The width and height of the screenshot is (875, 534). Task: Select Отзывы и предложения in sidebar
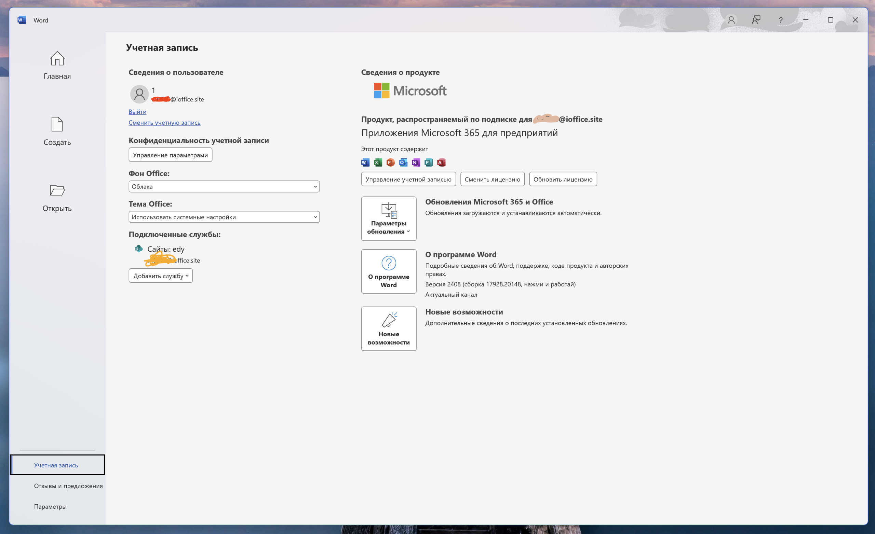(x=68, y=486)
